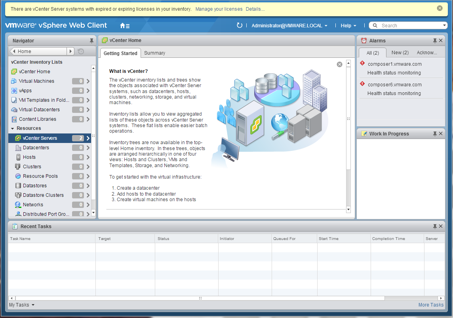
Task: Open VM Templates in Folders icon
Action: [x=14, y=100]
